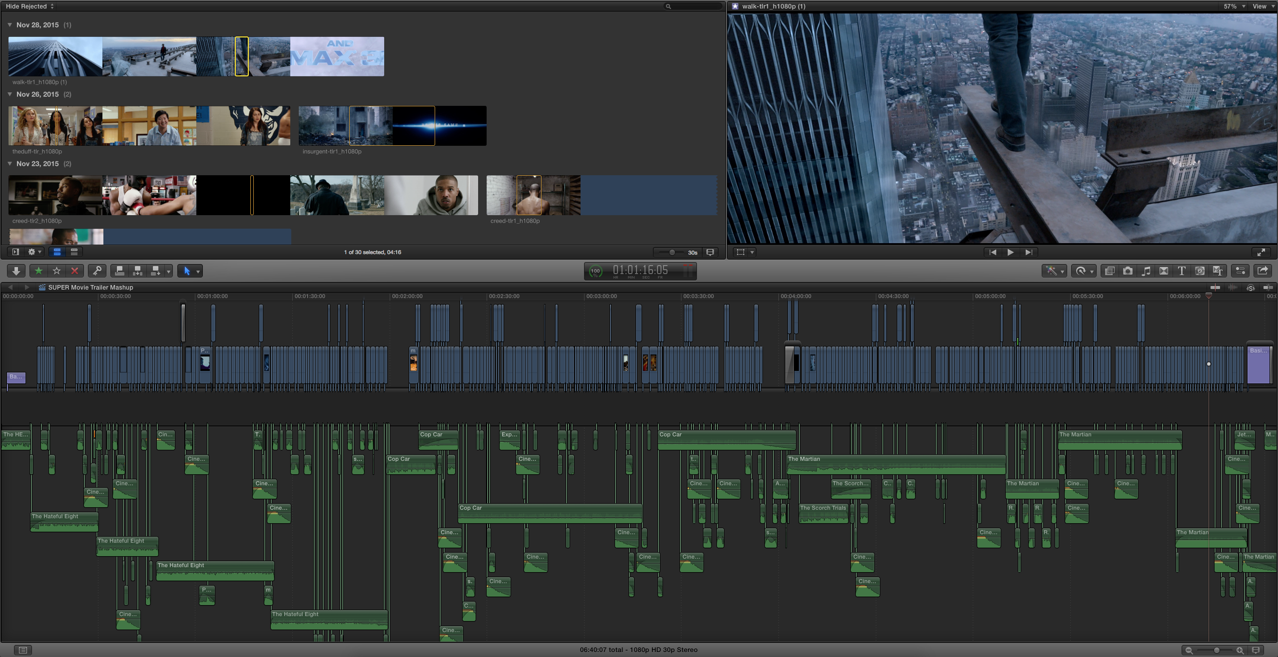This screenshot has height=657, width=1278.
Task: Open the edit mode dropdown arrow beside Append
Action: tap(168, 271)
